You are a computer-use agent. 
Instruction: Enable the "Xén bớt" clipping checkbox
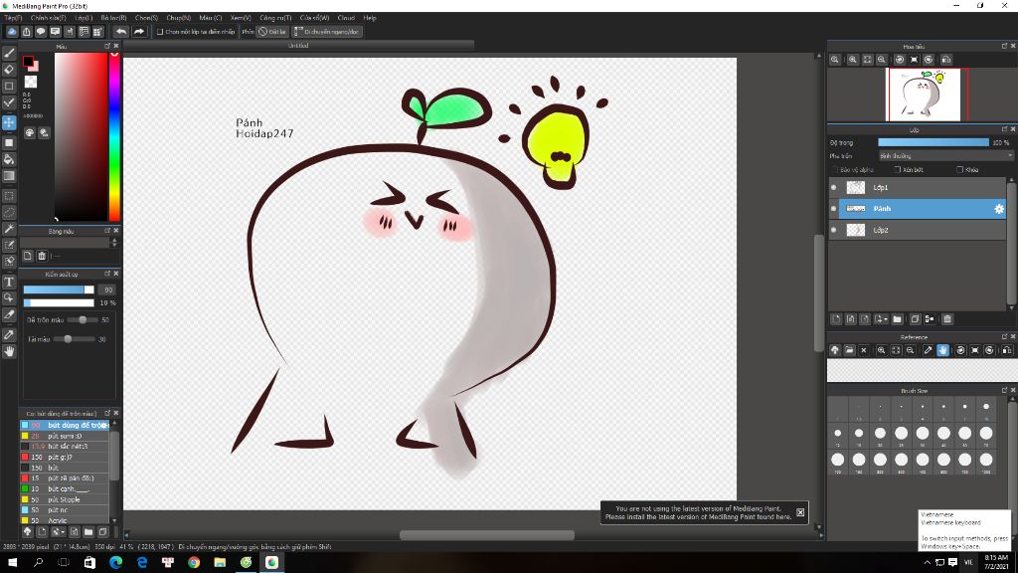coord(898,169)
